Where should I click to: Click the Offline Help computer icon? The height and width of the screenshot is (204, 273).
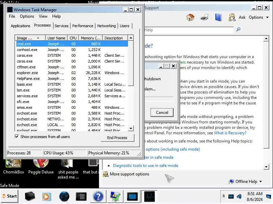coord(231,182)
